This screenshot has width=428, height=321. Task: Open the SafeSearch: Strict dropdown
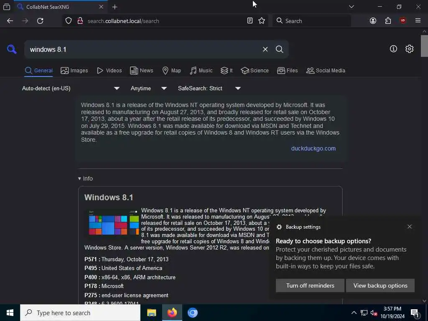click(209, 89)
